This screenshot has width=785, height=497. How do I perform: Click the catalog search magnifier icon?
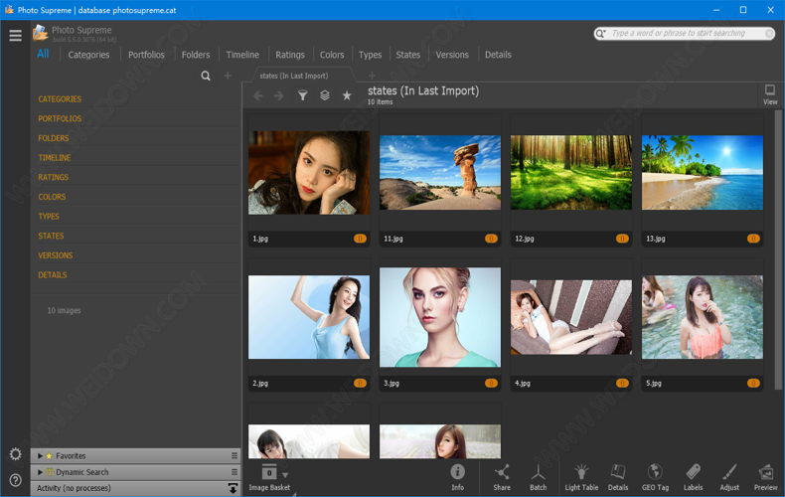pyautogui.click(x=206, y=76)
